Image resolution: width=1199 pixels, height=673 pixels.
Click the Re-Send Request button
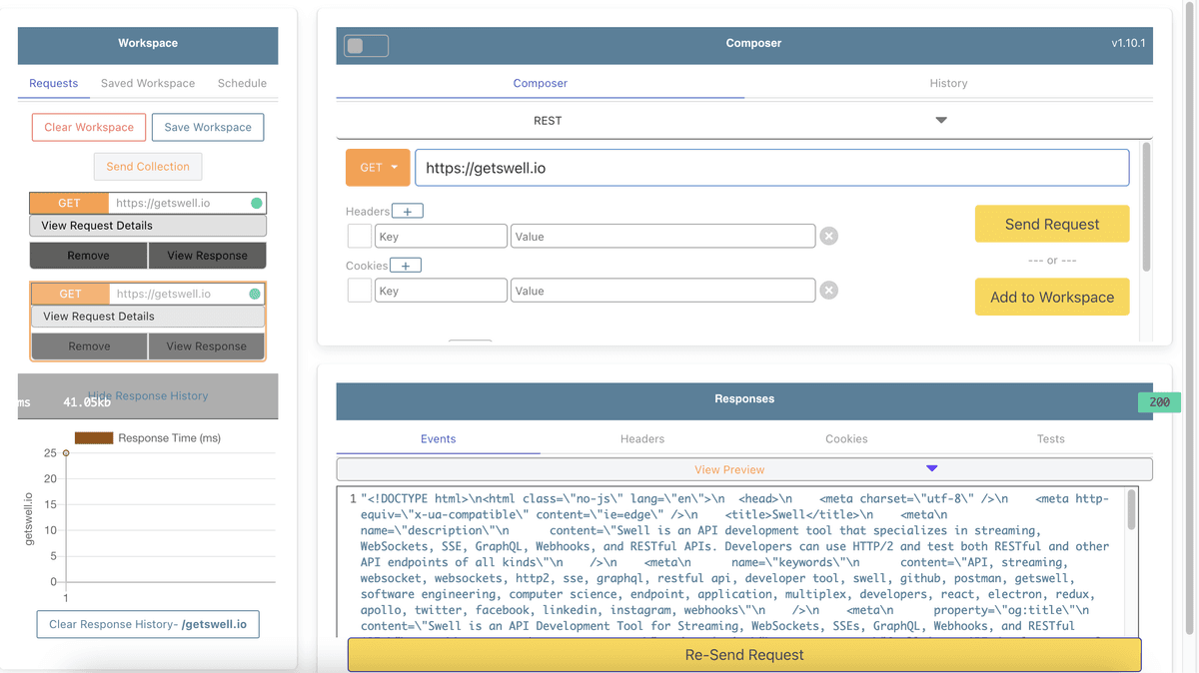pyautogui.click(x=744, y=655)
